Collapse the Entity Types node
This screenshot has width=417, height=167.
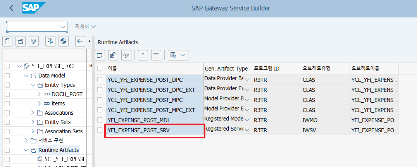tap(33, 85)
